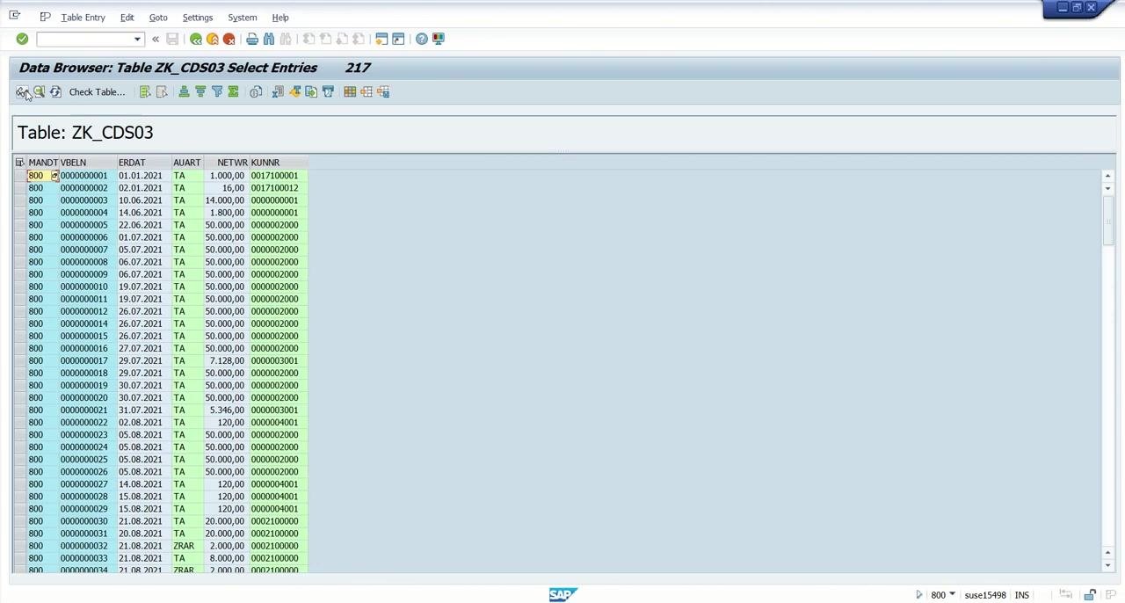Select net value 5.346,00 cell
1125x603 pixels.
tap(225, 410)
